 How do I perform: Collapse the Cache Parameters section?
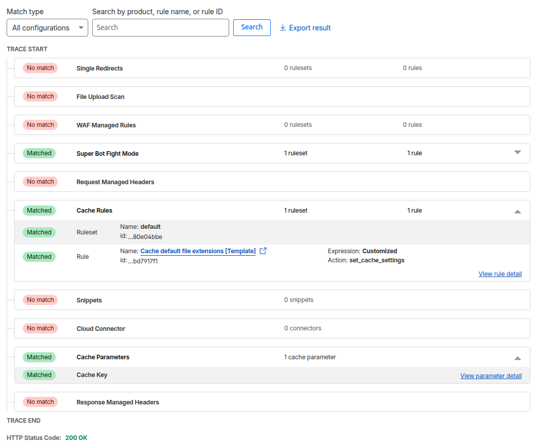pyautogui.click(x=517, y=358)
